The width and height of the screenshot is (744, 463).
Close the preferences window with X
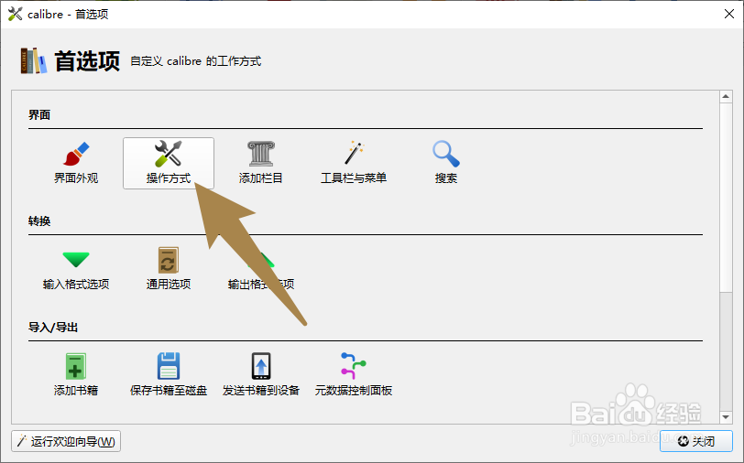click(729, 15)
